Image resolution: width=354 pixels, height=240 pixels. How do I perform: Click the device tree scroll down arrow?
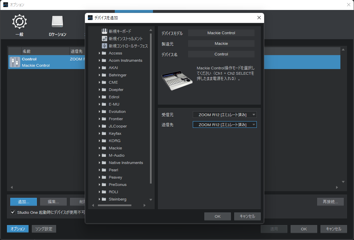click(x=151, y=200)
